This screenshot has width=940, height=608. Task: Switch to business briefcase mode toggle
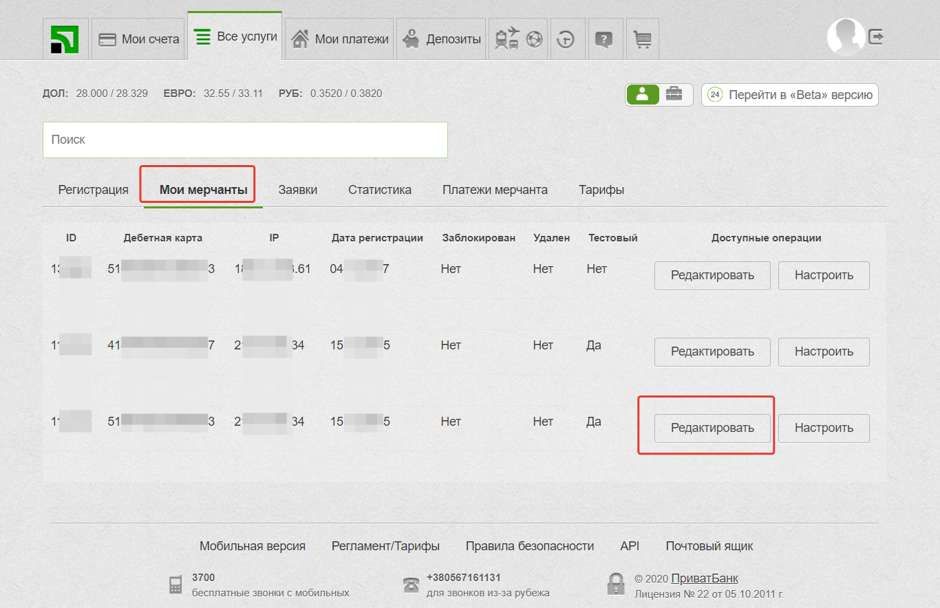(x=676, y=95)
